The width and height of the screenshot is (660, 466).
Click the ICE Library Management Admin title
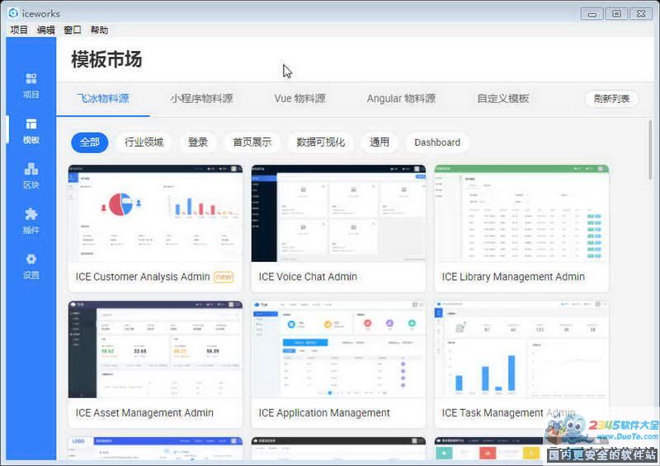tap(513, 277)
